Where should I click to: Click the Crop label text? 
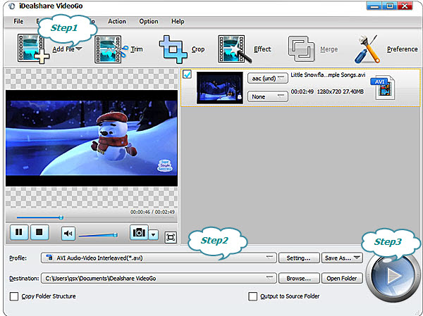(x=198, y=49)
